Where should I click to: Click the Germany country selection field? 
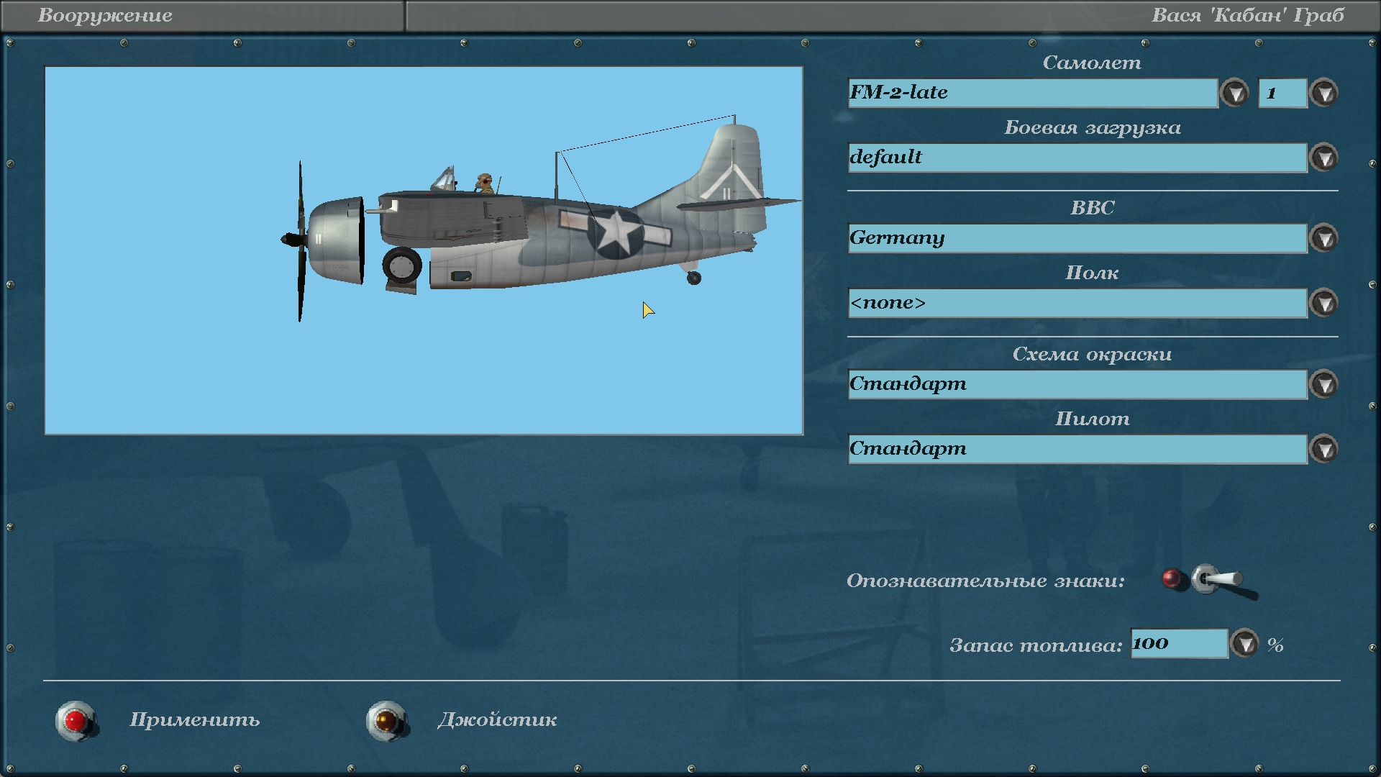click(x=1077, y=239)
